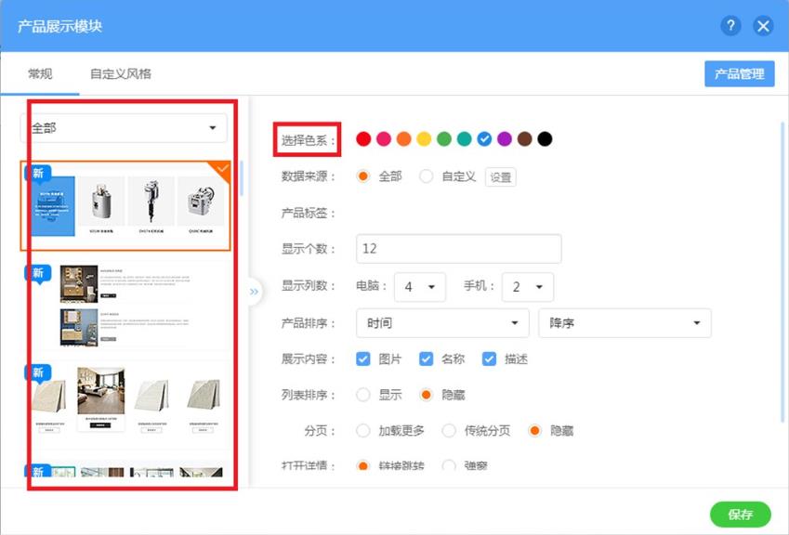Viewport: 789px width, 535px height.
Task: Open the 降序 sort order dropdown
Action: [x=625, y=323]
